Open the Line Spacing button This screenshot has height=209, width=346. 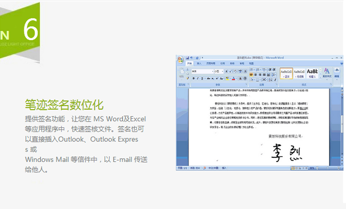(274, 75)
